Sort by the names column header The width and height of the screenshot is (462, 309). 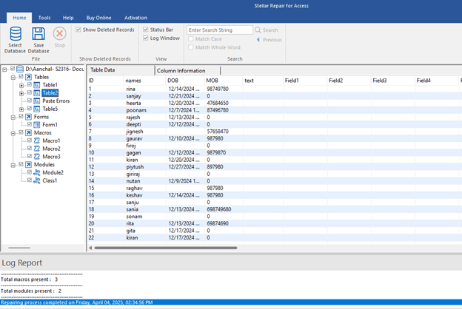click(x=133, y=80)
